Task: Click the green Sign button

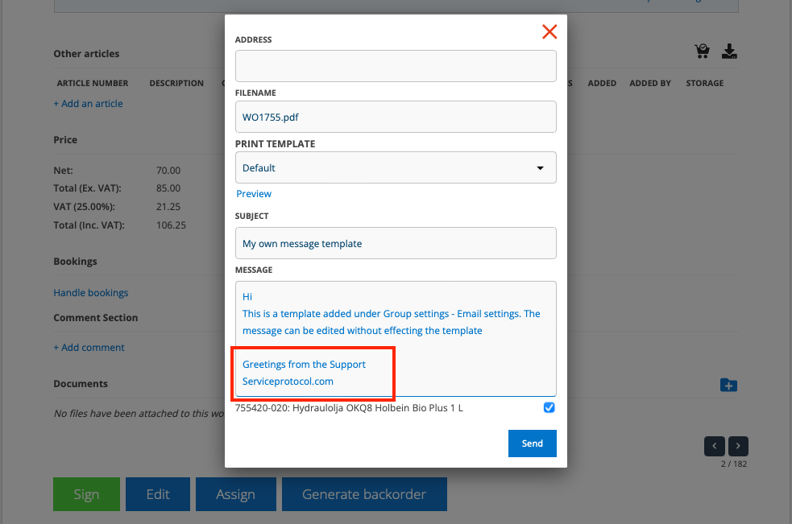Action: [86, 494]
